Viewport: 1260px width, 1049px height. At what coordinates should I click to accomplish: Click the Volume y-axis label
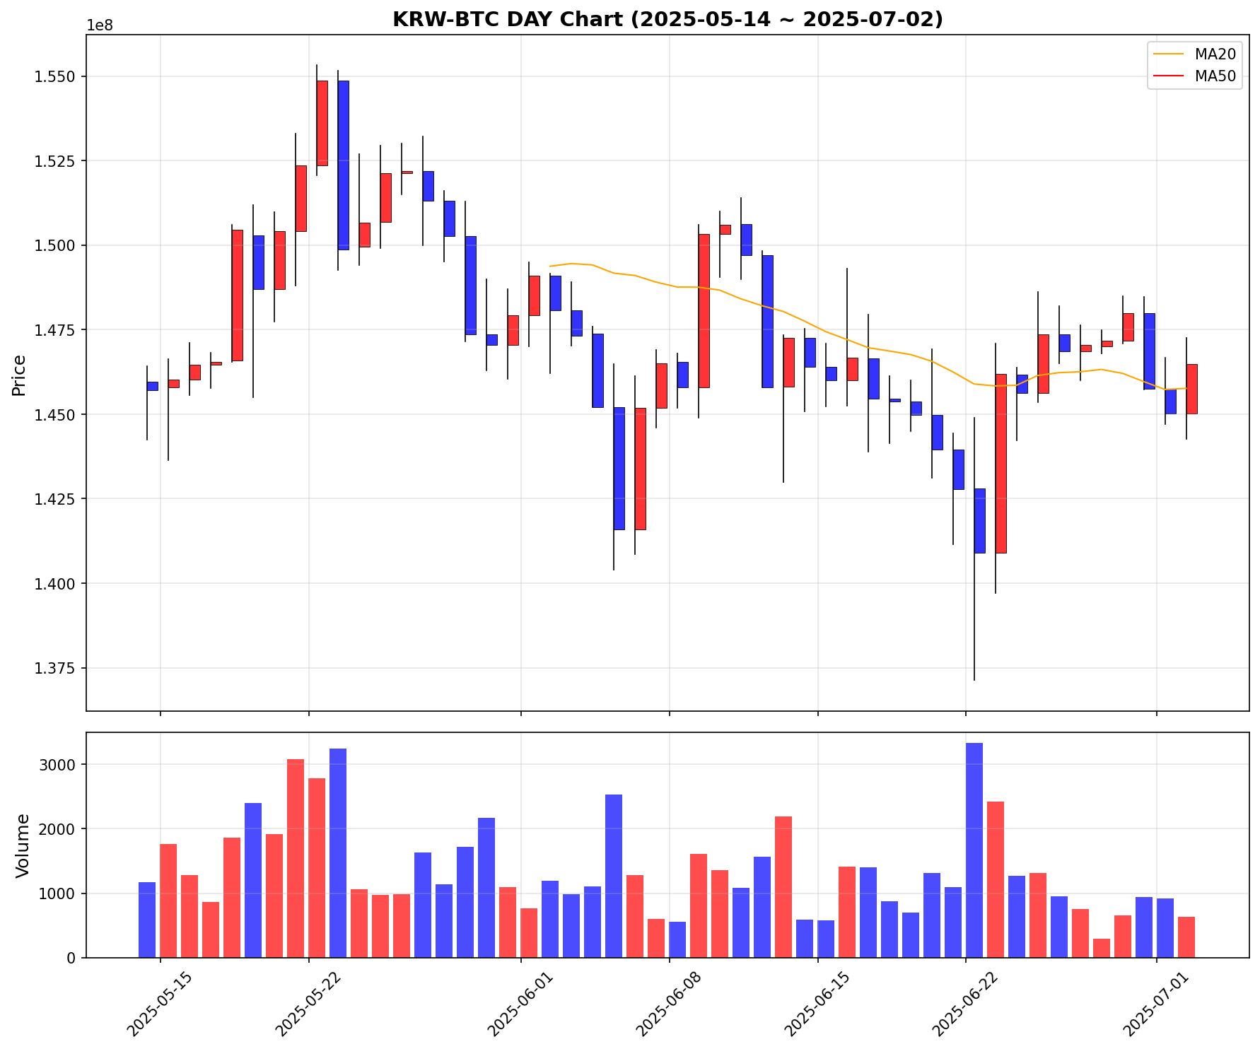pos(23,845)
